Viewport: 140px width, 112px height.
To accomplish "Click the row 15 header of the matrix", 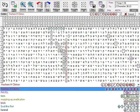I will click(x=1, y=81).
